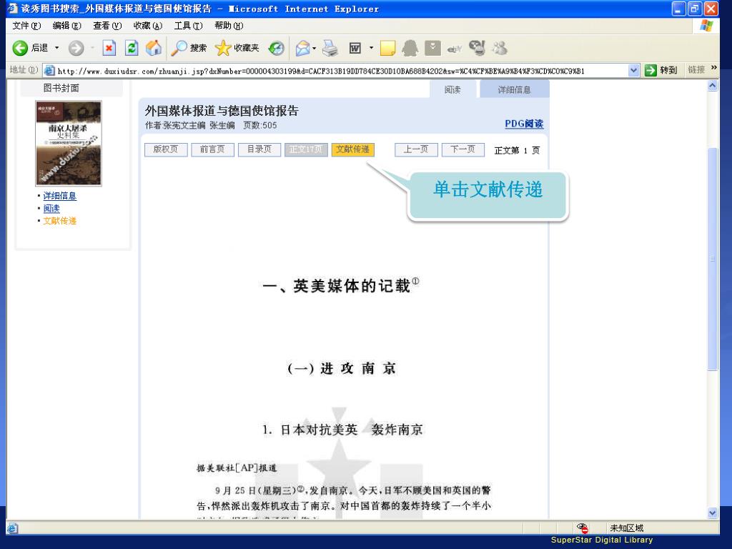Click the greyed Forward arrow button
732x549 pixels.
(x=76, y=48)
